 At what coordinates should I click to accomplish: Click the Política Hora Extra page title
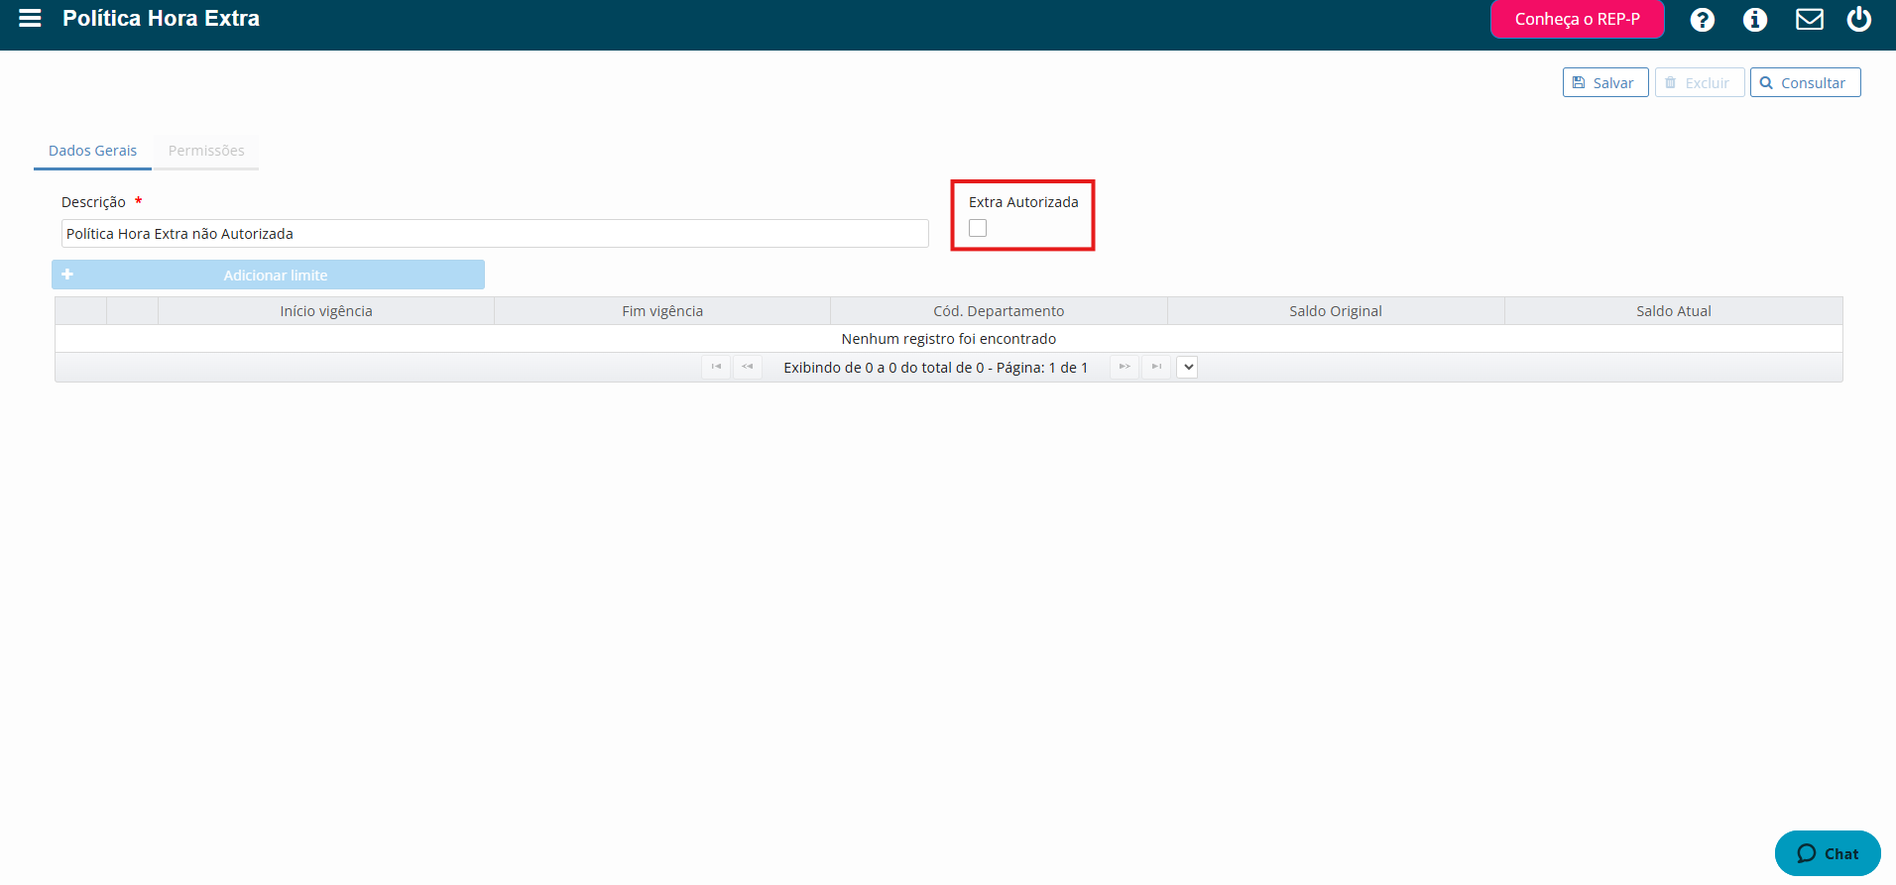click(161, 18)
